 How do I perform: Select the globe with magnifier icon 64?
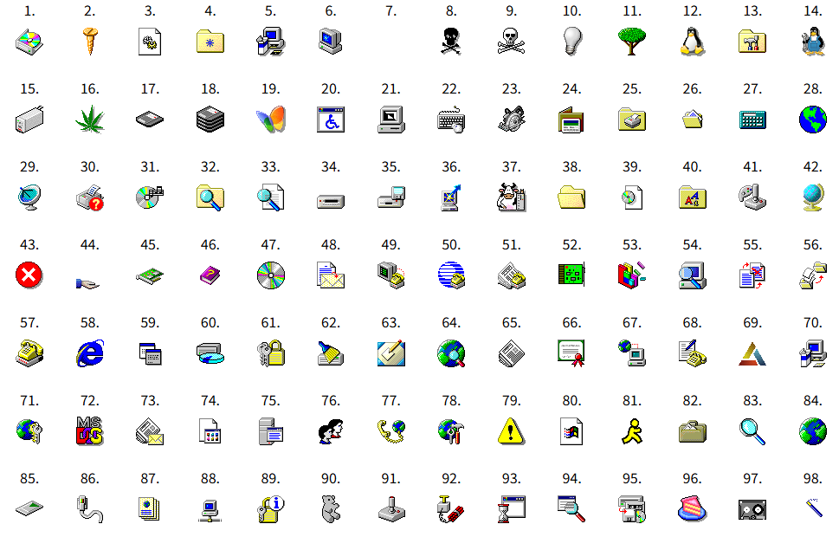click(x=451, y=353)
